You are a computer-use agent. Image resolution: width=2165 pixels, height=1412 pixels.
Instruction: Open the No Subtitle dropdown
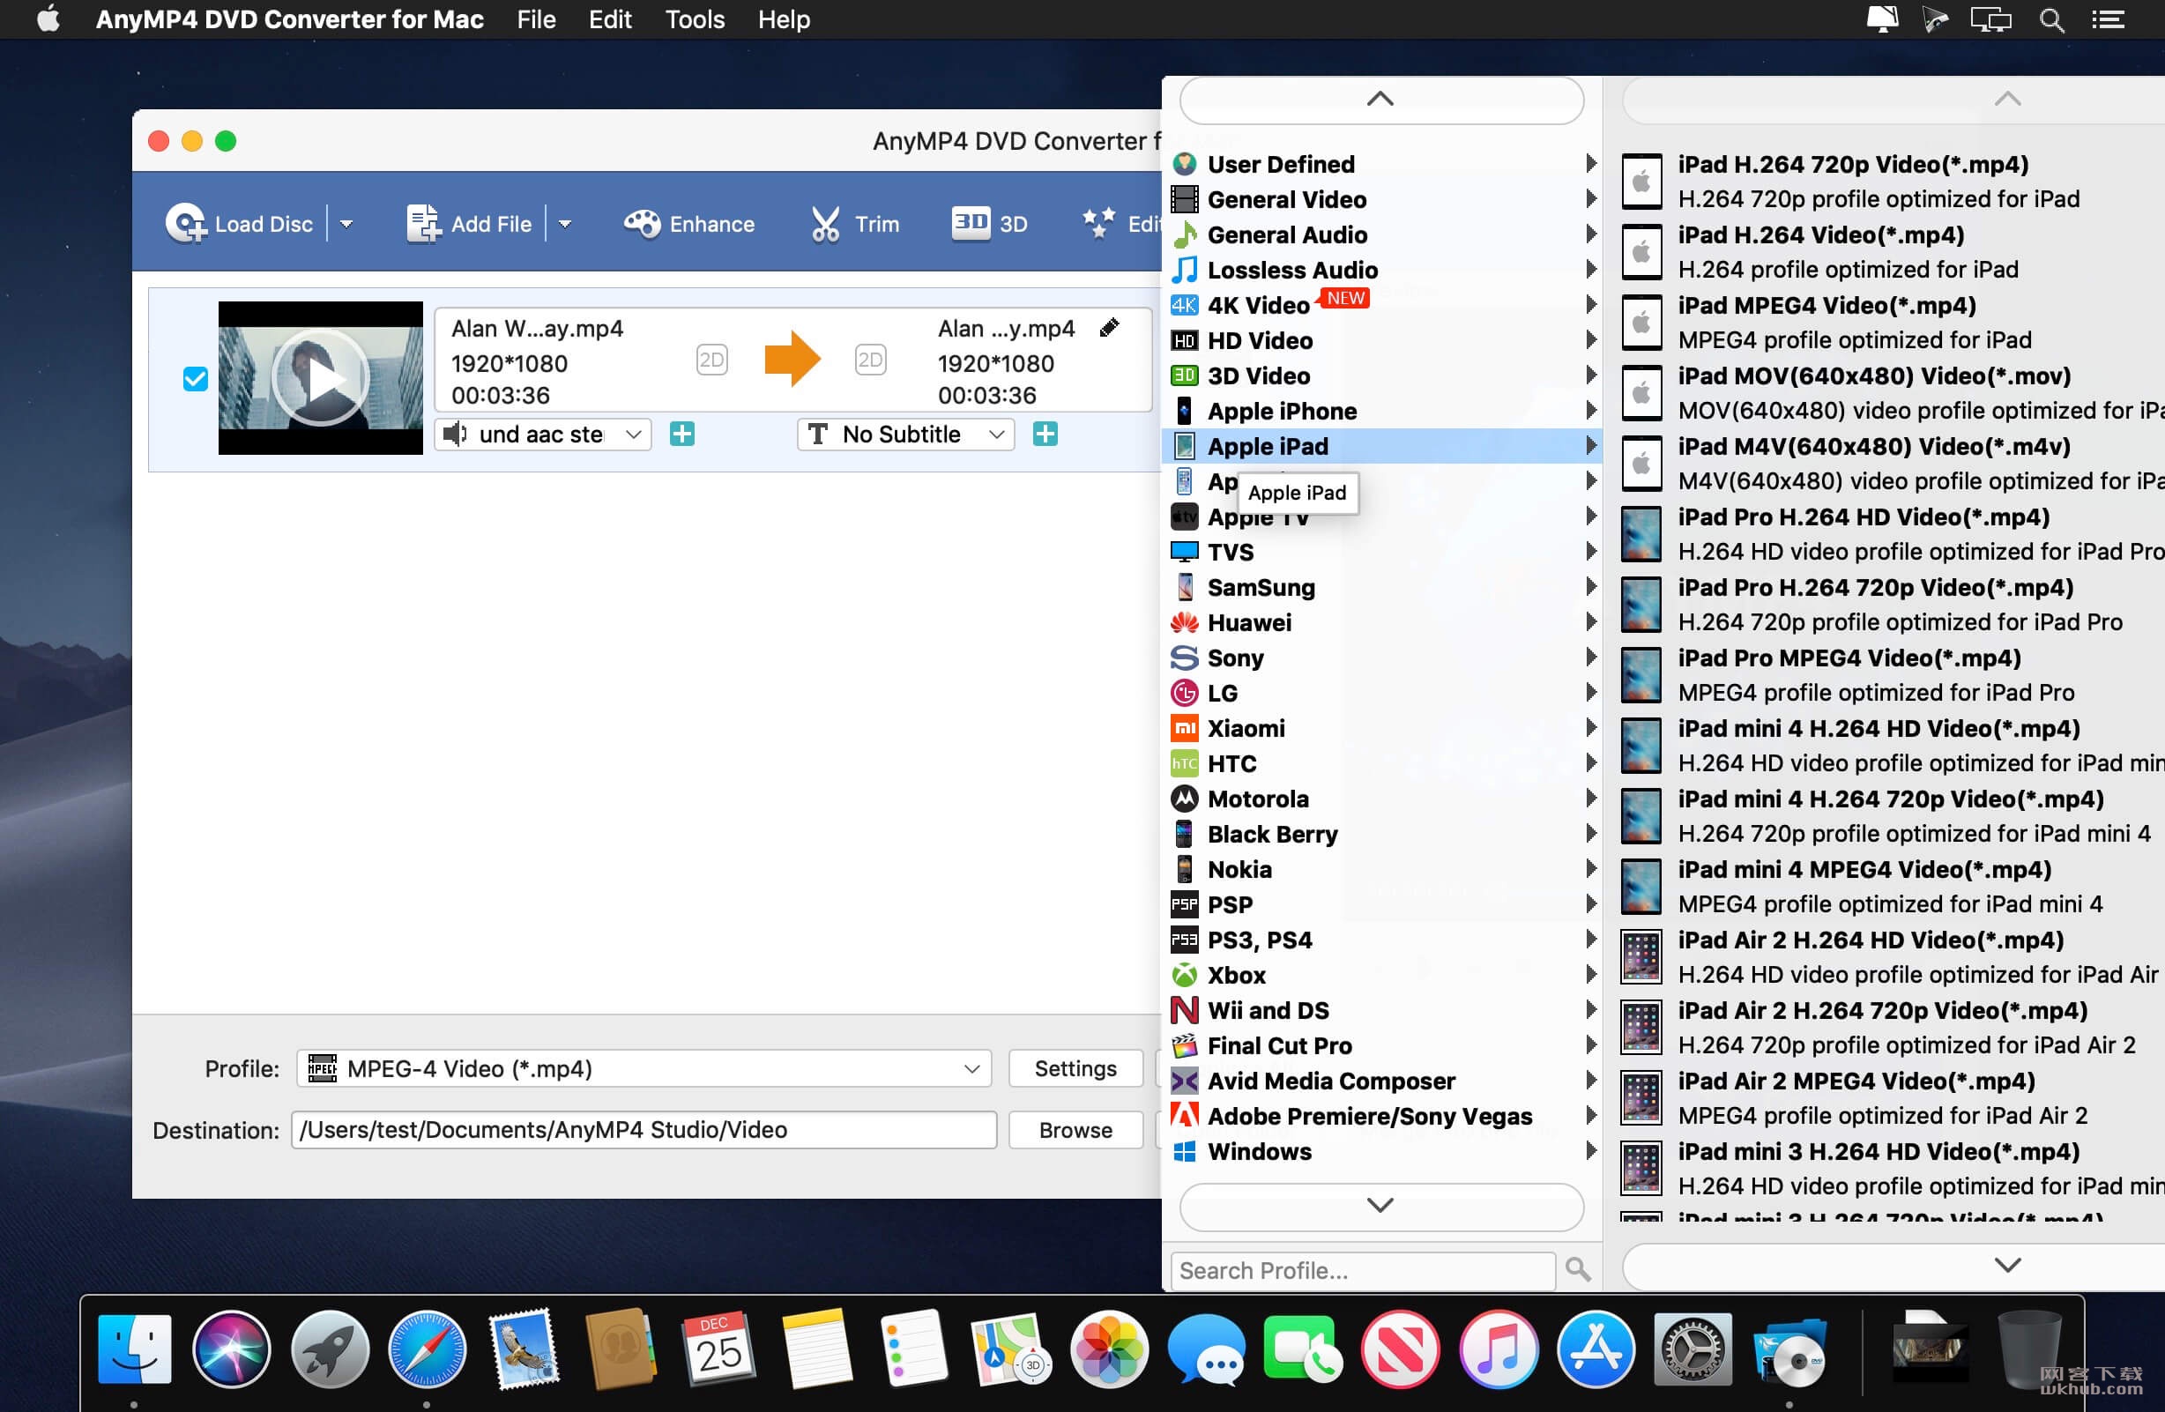(x=905, y=434)
